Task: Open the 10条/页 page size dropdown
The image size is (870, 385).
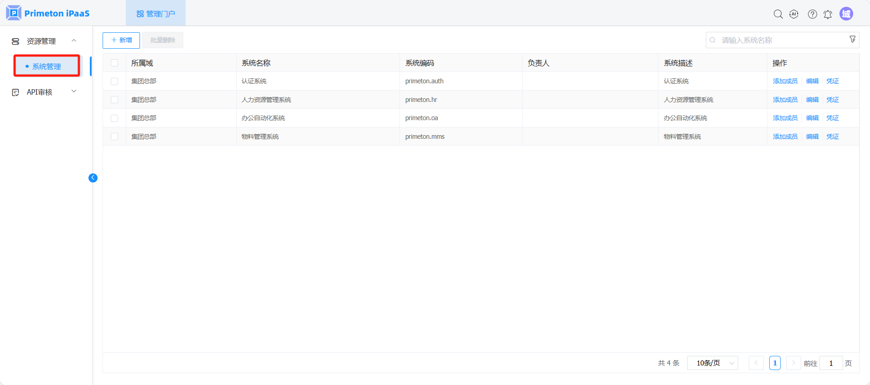Action: 712,363
